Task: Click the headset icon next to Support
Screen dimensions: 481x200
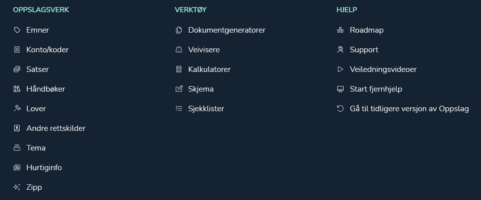Action: pyautogui.click(x=340, y=50)
